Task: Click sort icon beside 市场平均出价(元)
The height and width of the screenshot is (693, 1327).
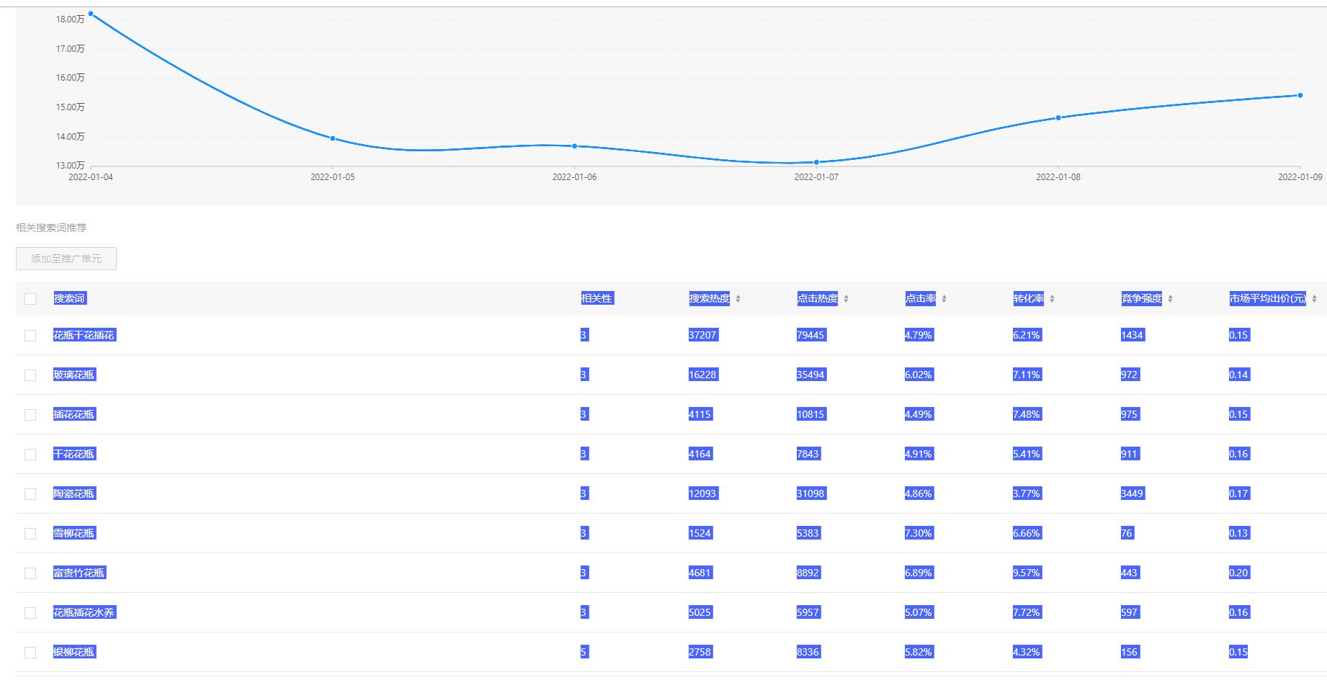Action: 1314,299
